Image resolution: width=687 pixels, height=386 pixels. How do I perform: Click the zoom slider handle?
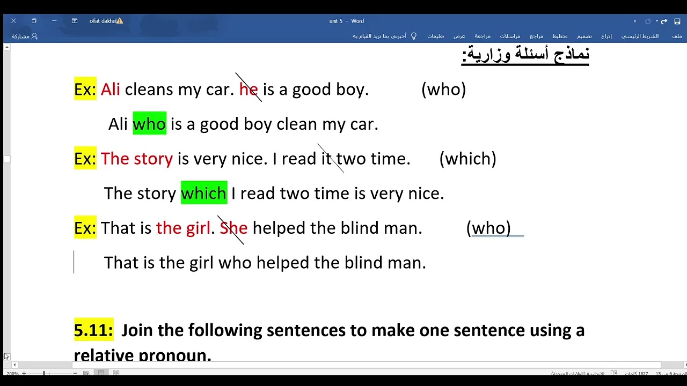click(44, 373)
